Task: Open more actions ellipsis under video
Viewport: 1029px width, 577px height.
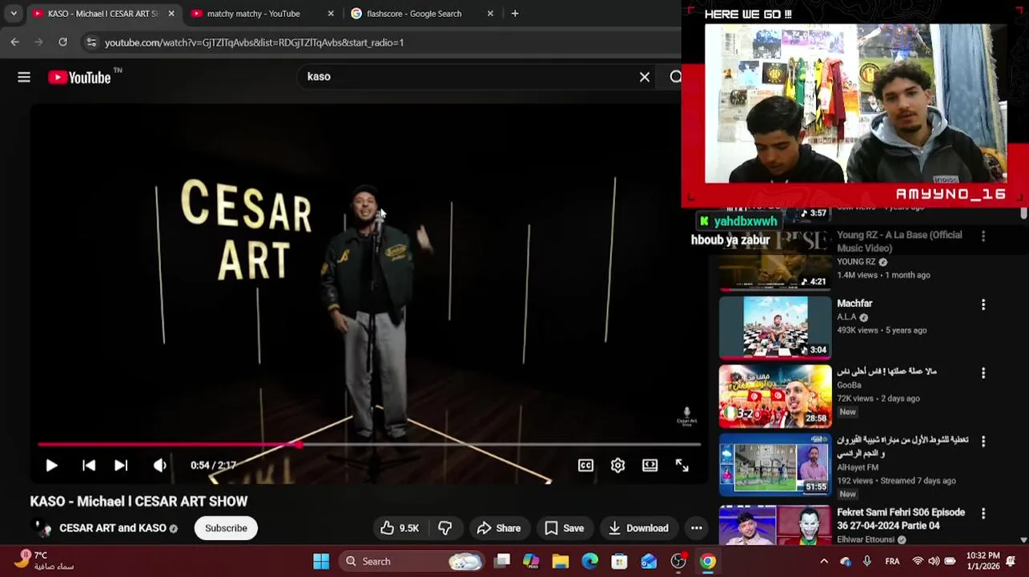Action: tap(697, 528)
